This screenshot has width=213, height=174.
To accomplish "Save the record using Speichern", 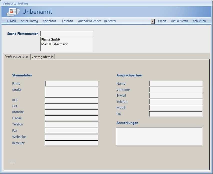I will click(49, 21).
